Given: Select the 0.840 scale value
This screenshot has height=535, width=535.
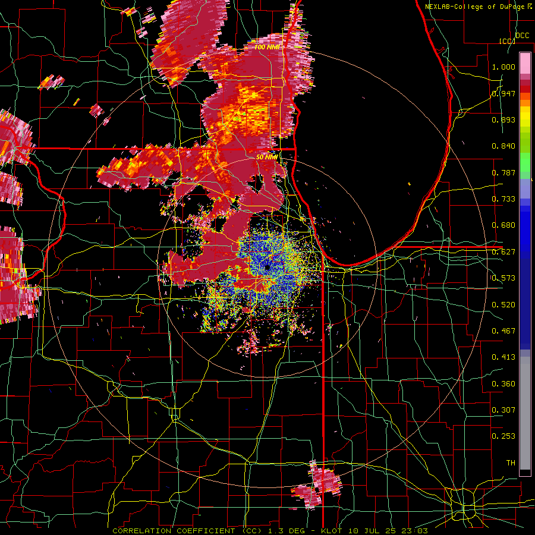Looking at the screenshot, I should [x=503, y=146].
